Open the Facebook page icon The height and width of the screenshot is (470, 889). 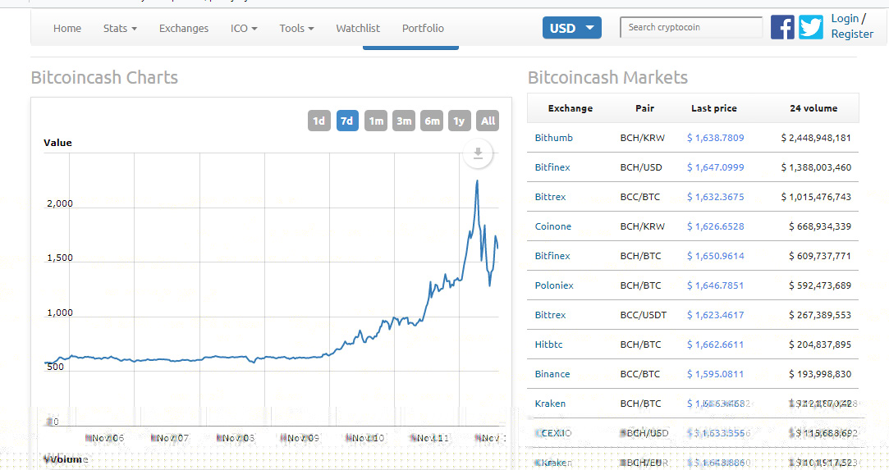782,27
